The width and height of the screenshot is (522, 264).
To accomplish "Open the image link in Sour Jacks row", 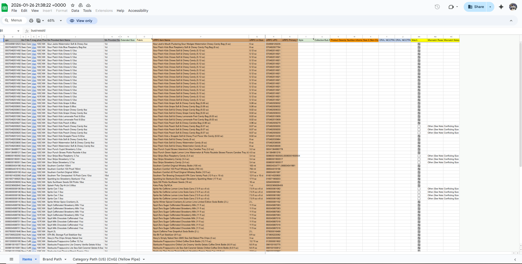I will pos(34,44).
